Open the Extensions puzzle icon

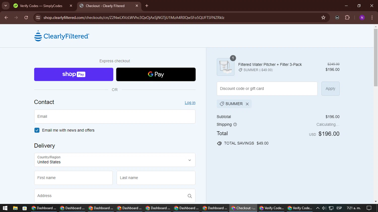point(347,18)
